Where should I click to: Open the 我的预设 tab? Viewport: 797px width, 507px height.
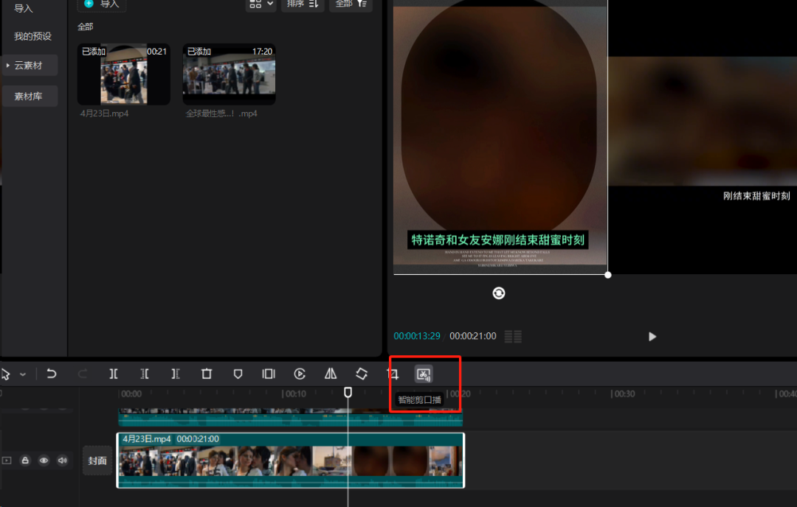(32, 36)
